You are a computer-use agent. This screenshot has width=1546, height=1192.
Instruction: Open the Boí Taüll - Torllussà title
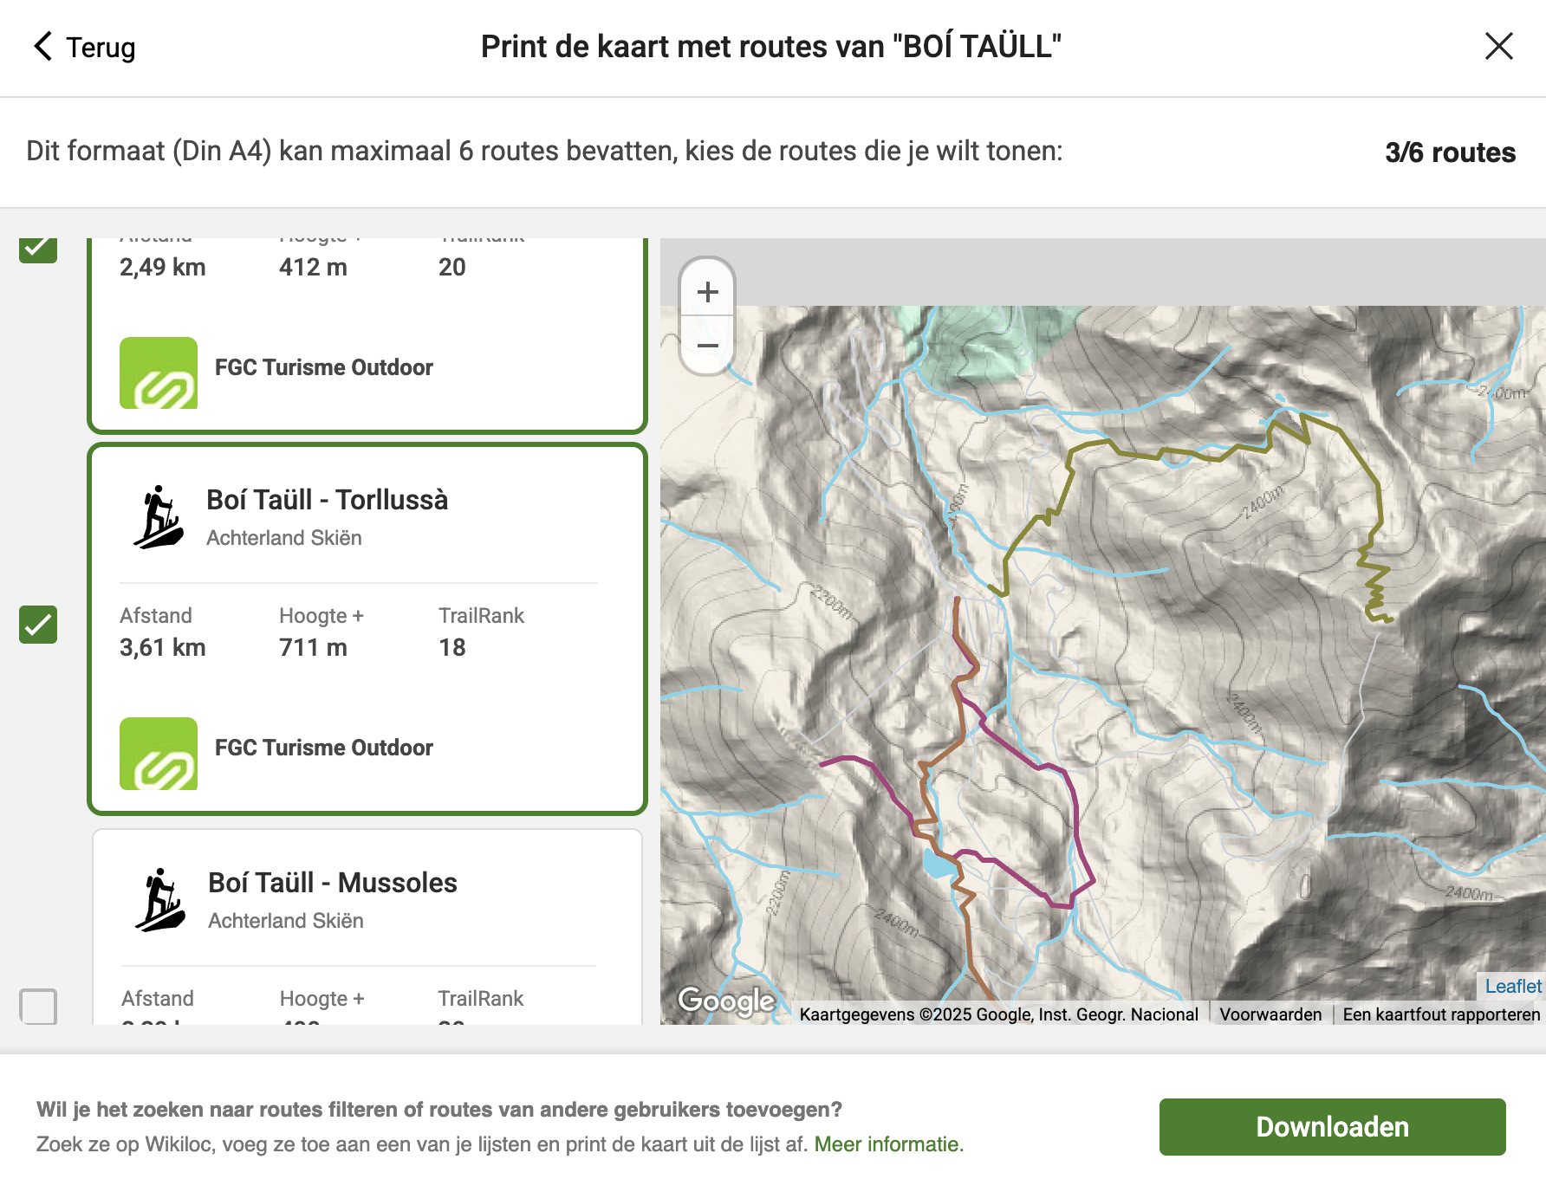coord(327,500)
